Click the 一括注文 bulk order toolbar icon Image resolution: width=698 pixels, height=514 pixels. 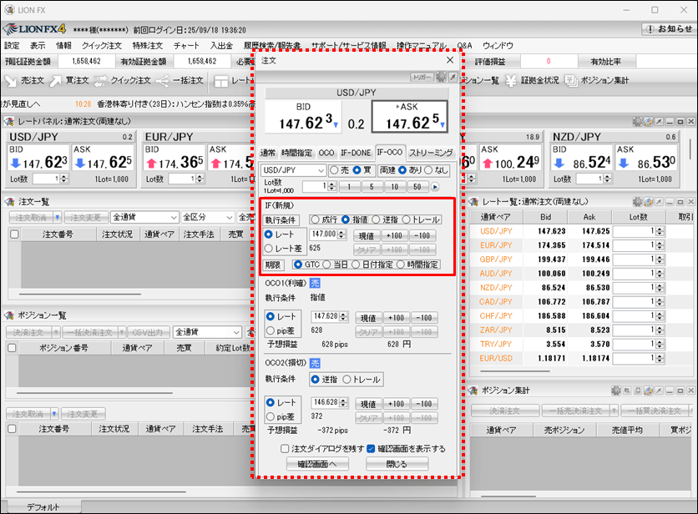coord(177,81)
